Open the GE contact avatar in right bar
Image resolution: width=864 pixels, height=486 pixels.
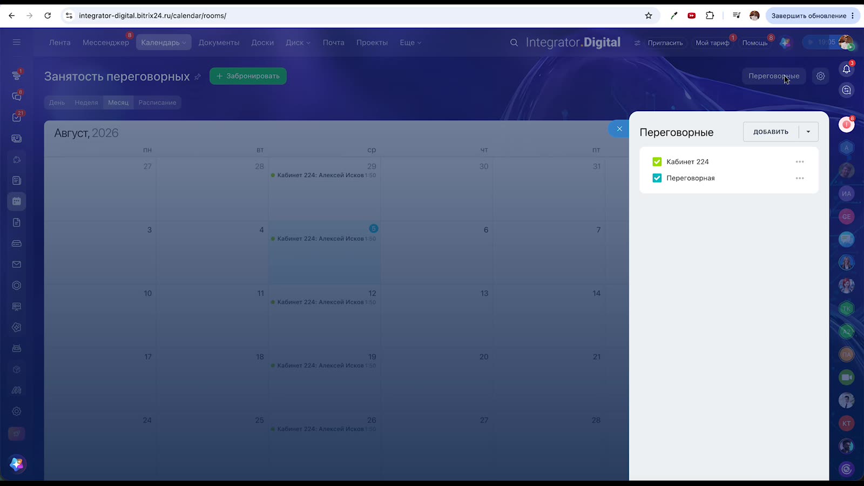(847, 217)
